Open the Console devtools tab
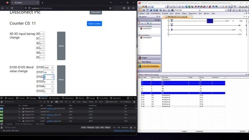This screenshot has width=249, height=140. [21, 98]
